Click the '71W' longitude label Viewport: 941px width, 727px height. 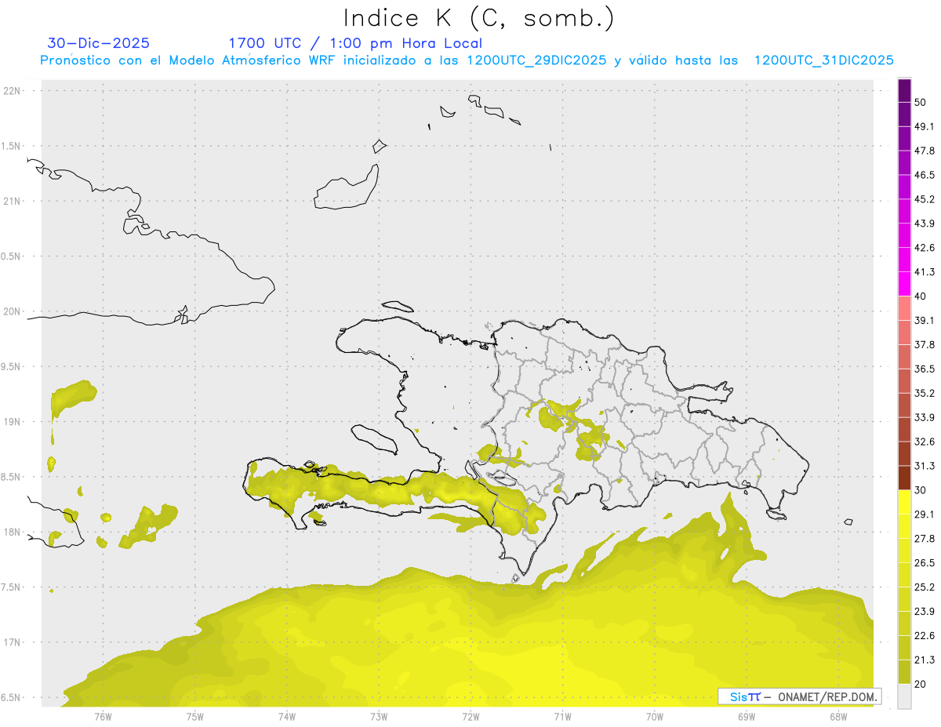point(562,717)
